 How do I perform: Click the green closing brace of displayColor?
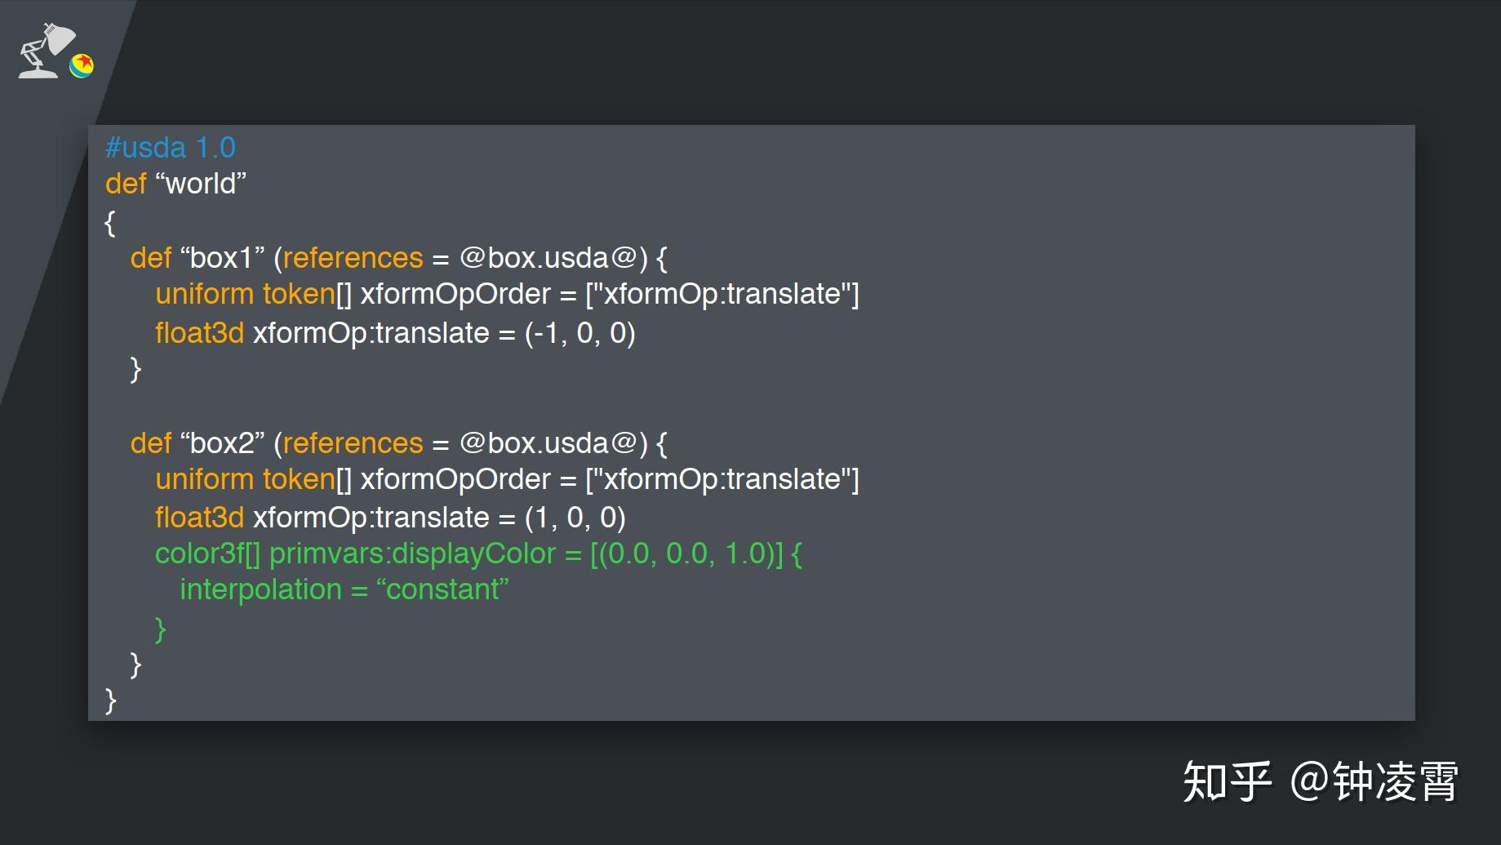tap(161, 629)
